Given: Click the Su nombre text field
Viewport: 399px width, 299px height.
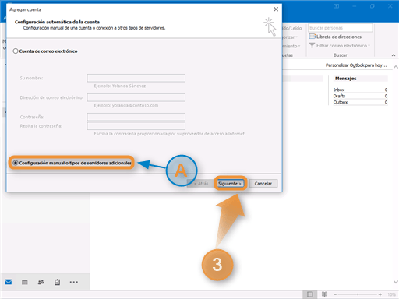Looking at the screenshot, I should 136,78.
